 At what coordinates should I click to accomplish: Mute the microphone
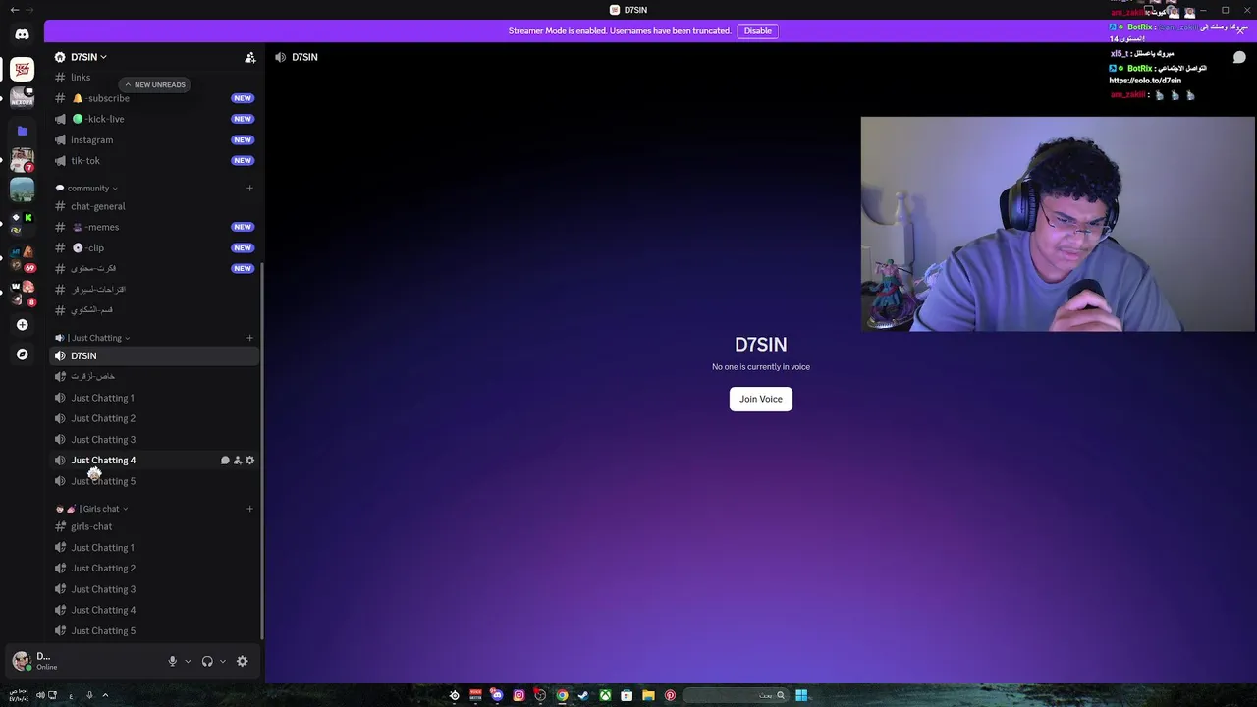172,661
